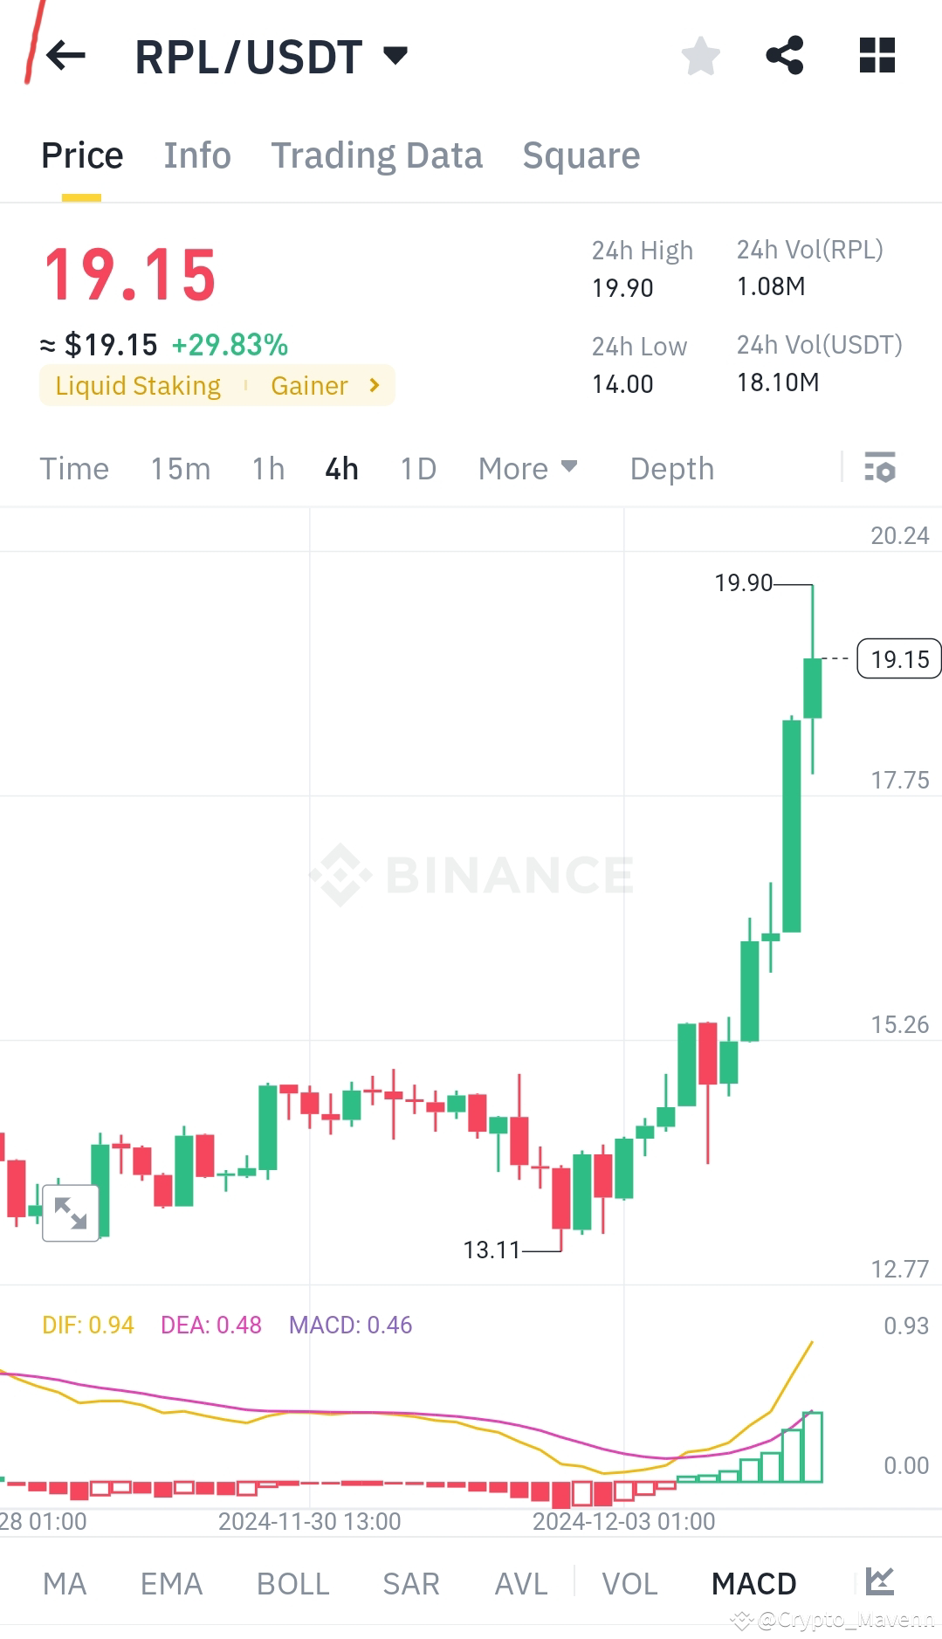
Task: Open the Info tab
Action: [196, 155]
